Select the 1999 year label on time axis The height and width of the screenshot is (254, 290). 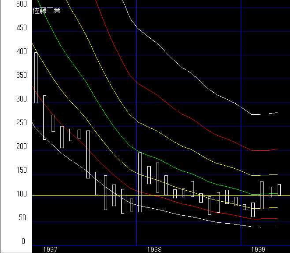point(258,249)
